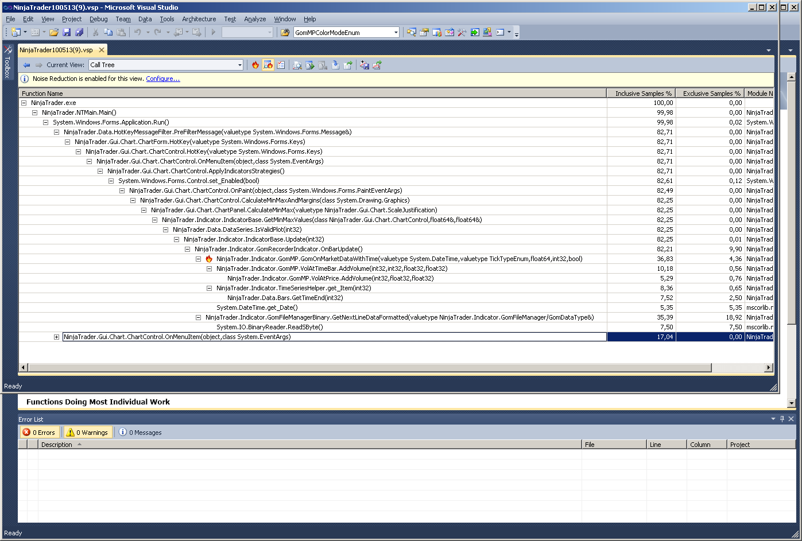Collapse the NinjaTrader.exe tree node
The height and width of the screenshot is (541, 802).
coord(24,103)
